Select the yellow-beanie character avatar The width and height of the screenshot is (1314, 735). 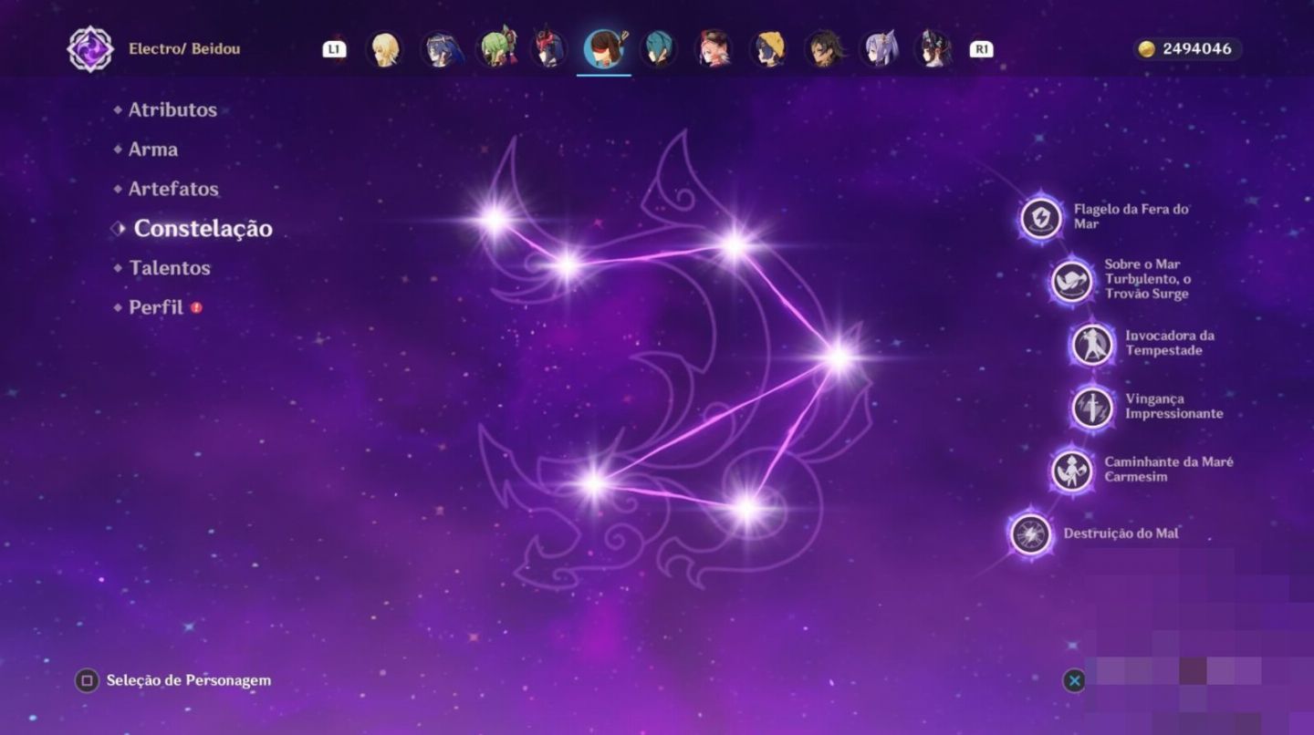pyautogui.click(x=768, y=49)
